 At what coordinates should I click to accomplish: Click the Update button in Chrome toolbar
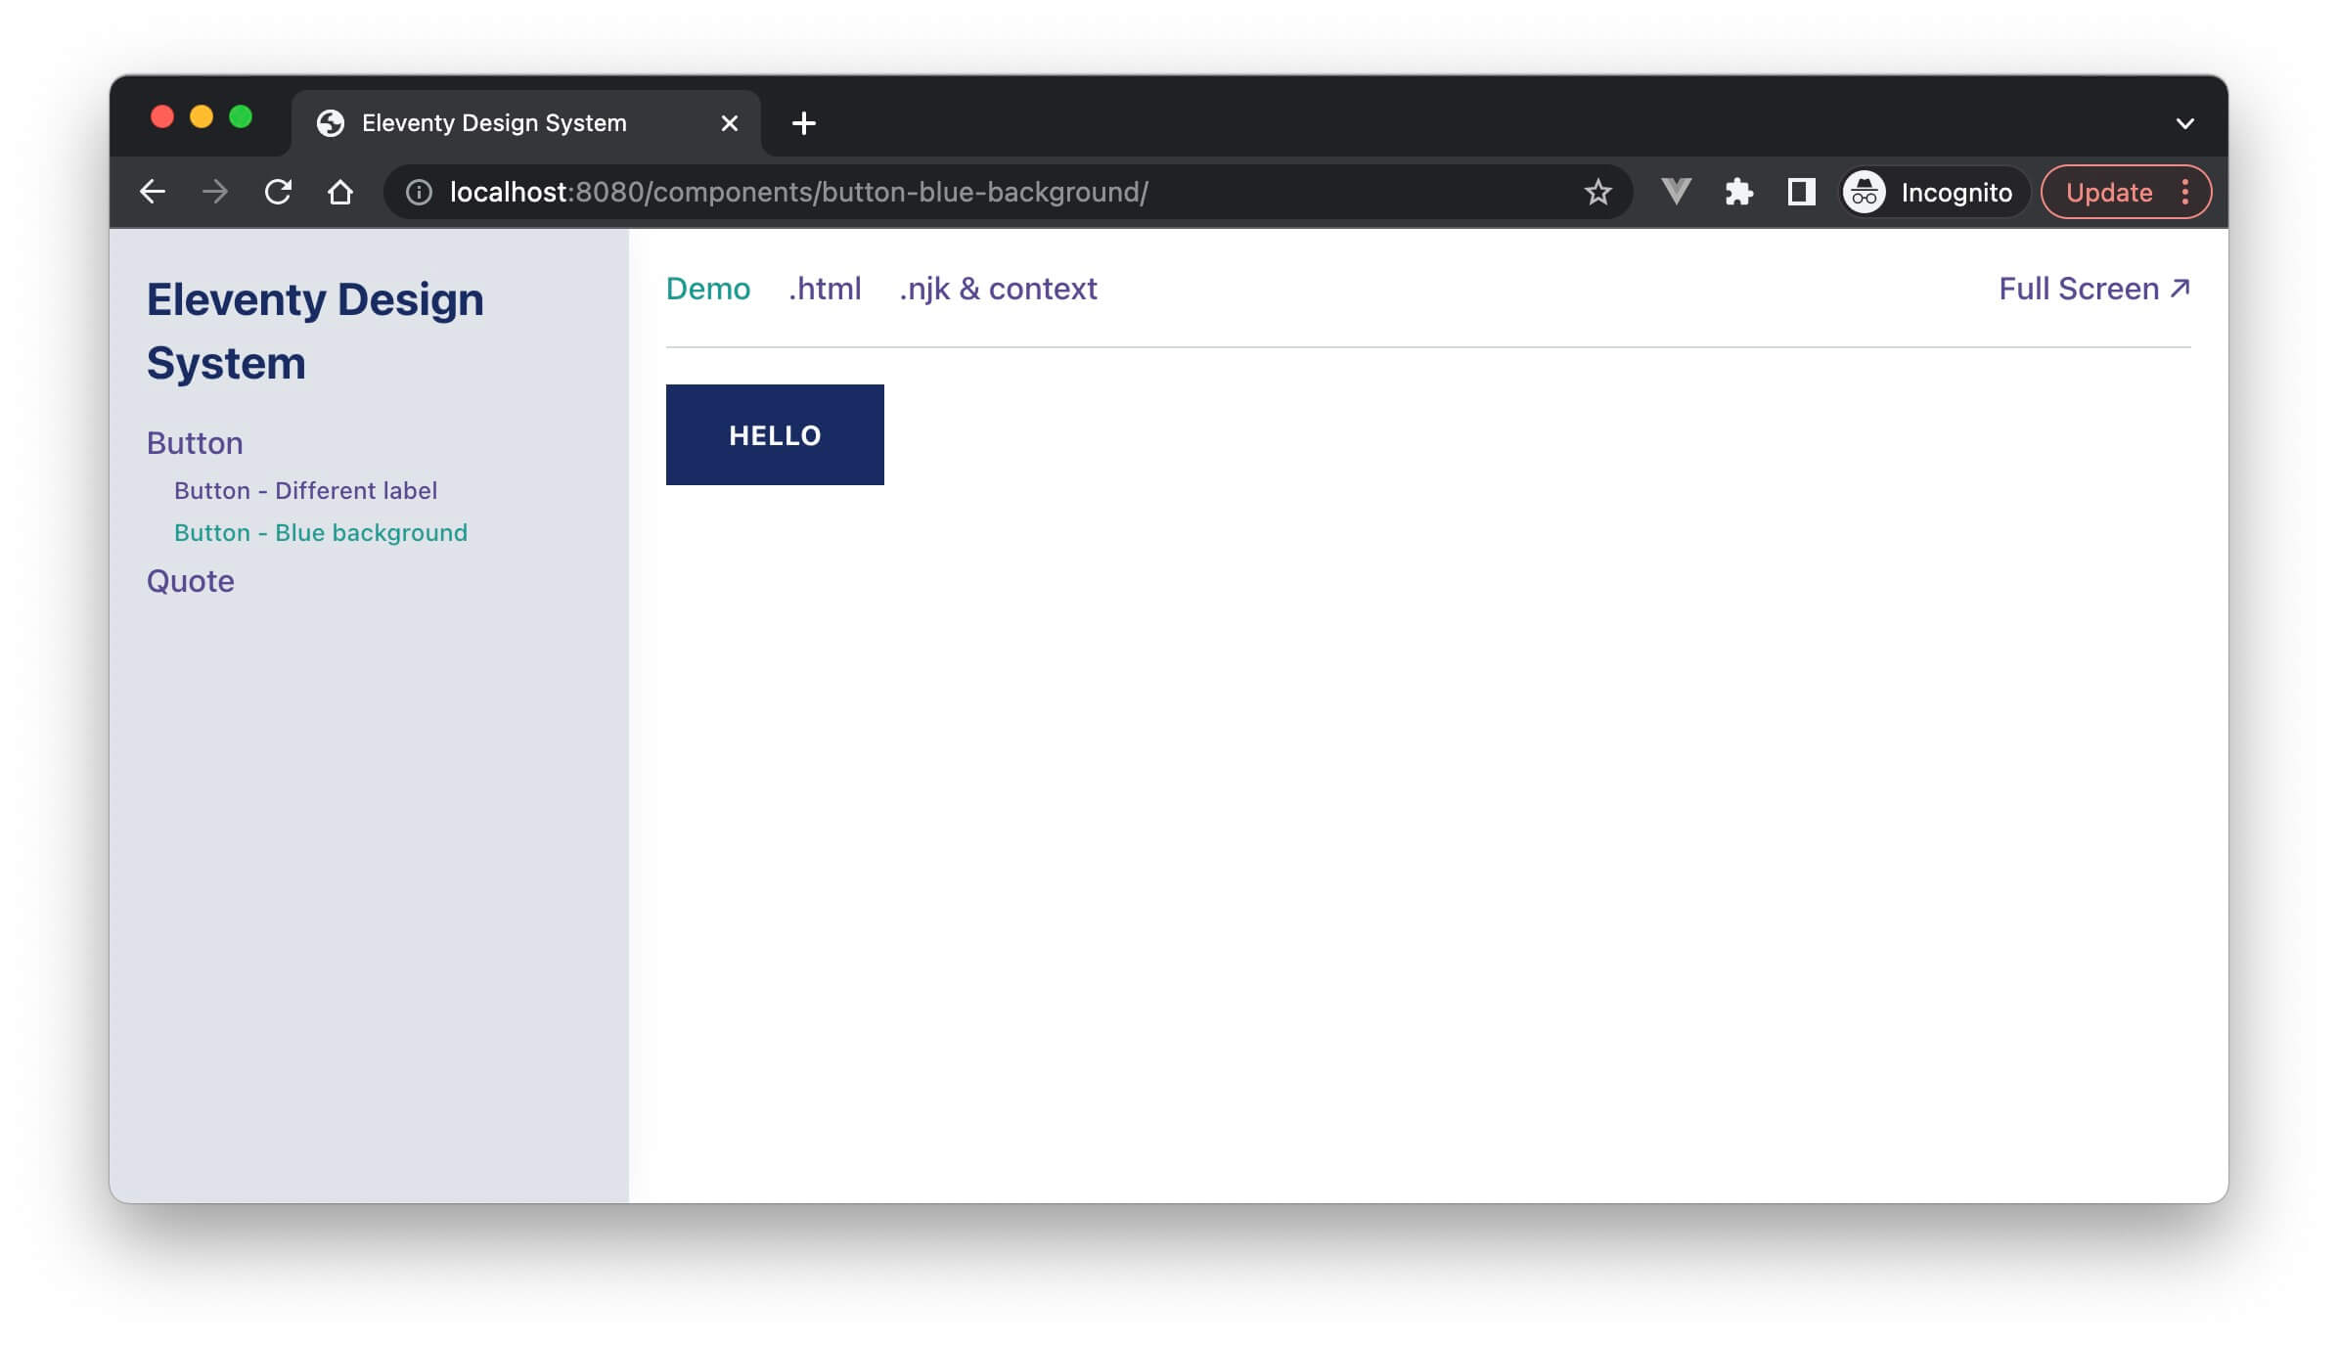[2109, 192]
